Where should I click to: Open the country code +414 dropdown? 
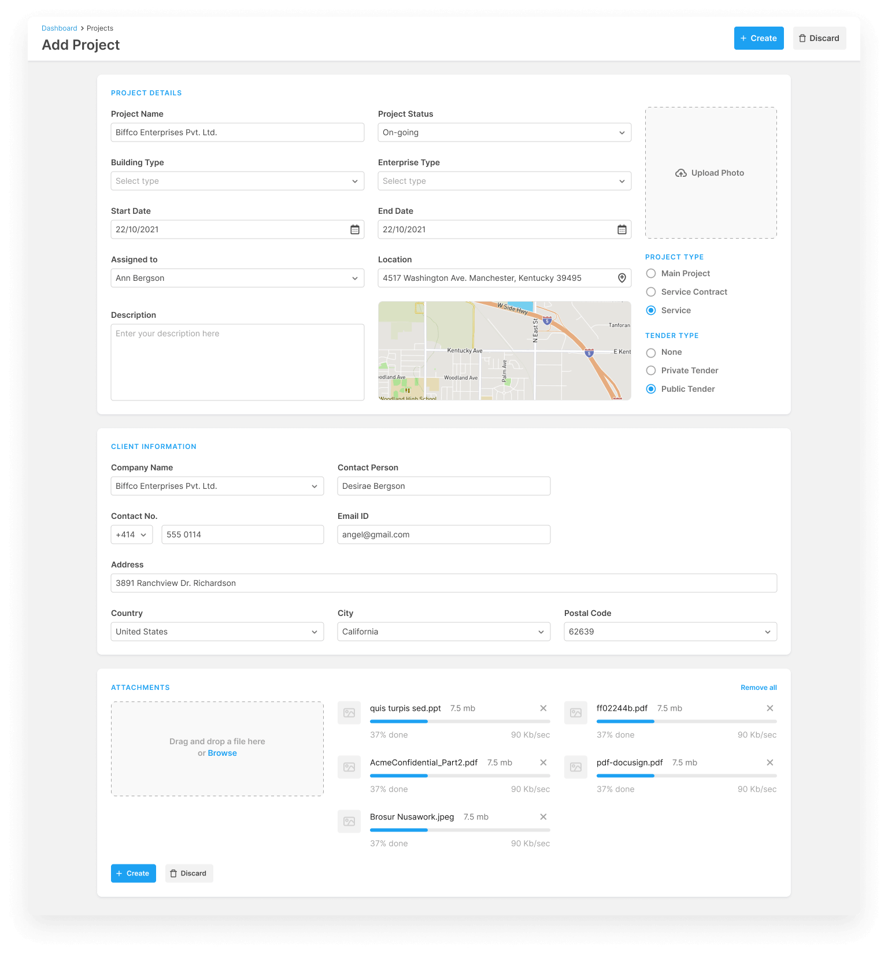(132, 534)
